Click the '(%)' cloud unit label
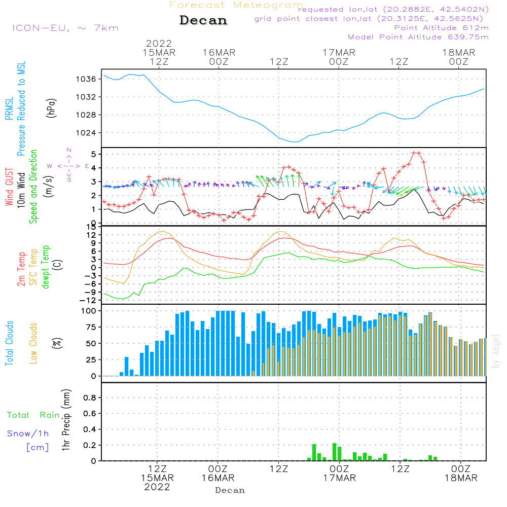The height and width of the screenshot is (507, 507). pyautogui.click(x=57, y=343)
